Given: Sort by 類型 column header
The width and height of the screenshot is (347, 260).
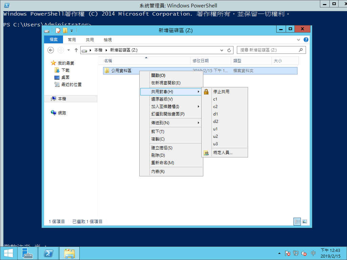Looking at the screenshot, I should (251, 61).
